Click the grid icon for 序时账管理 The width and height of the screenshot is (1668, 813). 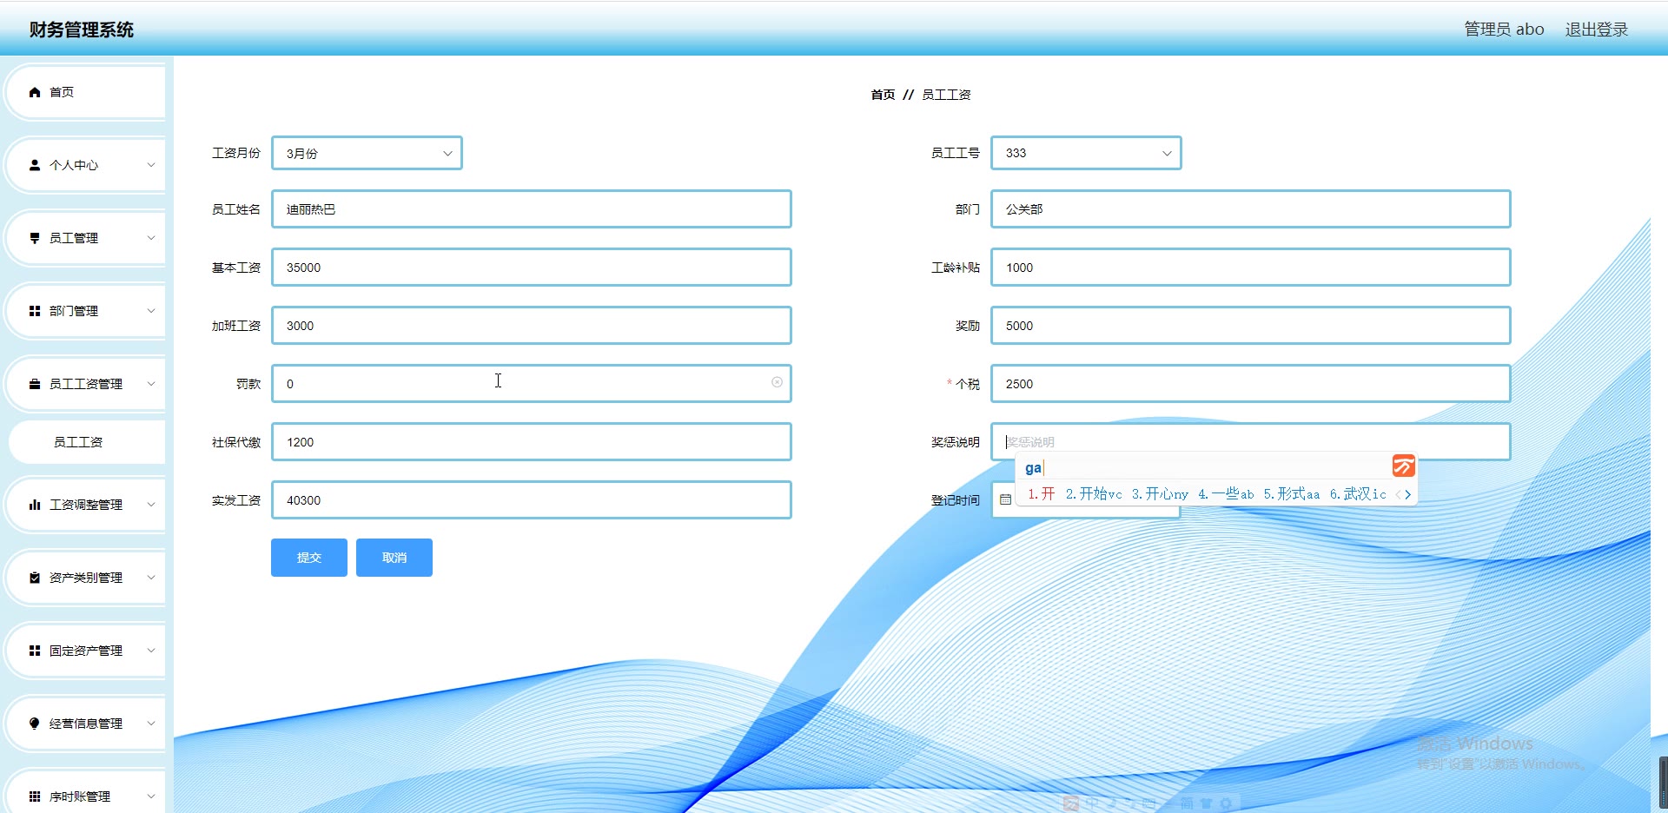[35, 796]
